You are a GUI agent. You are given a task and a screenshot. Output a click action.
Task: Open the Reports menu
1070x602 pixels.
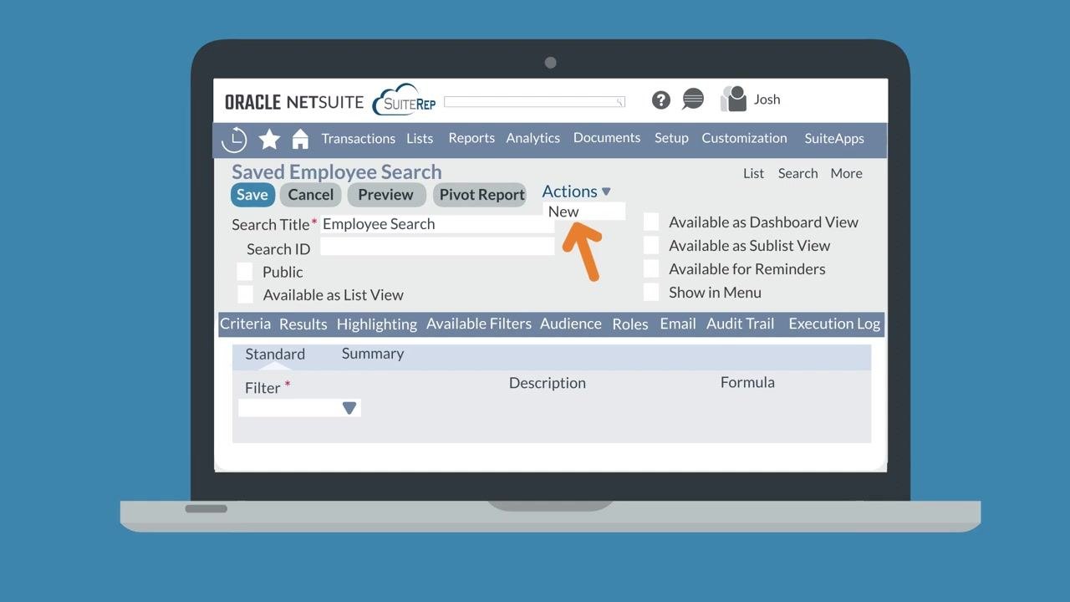coord(471,138)
